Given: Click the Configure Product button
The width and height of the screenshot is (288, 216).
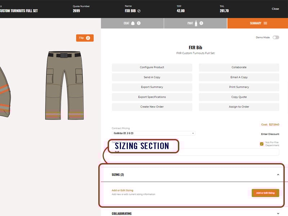Looking at the screenshot, I should click(x=152, y=67).
